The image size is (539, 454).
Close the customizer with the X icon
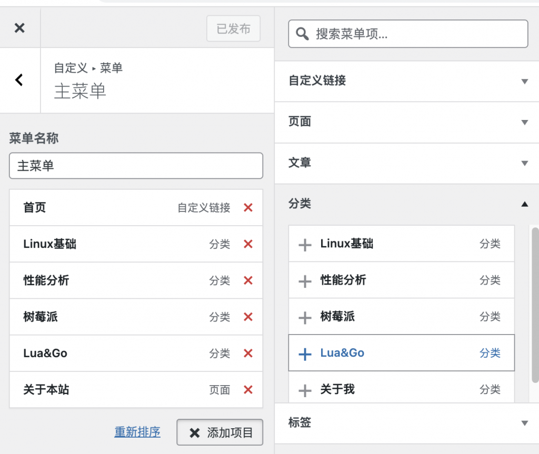pyautogui.click(x=19, y=28)
